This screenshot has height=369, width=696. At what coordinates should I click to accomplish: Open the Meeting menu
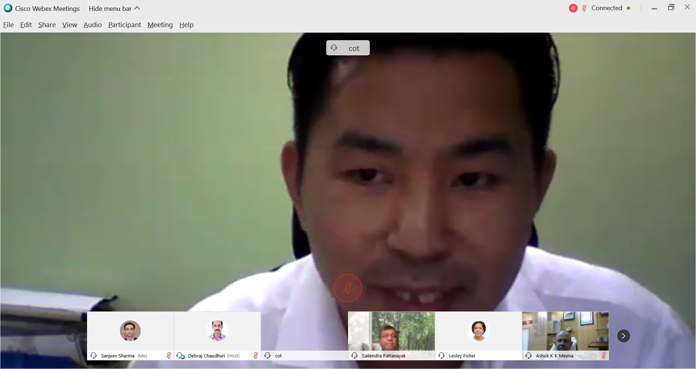(x=160, y=25)
